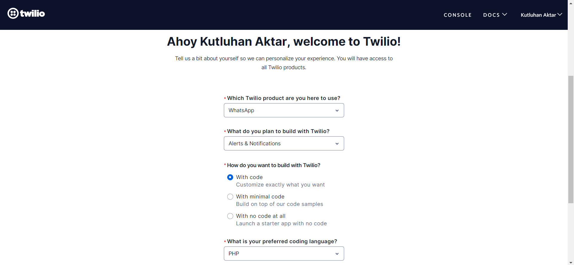Click the "With no code at all" label
The image size is (574, 265).
261,216
